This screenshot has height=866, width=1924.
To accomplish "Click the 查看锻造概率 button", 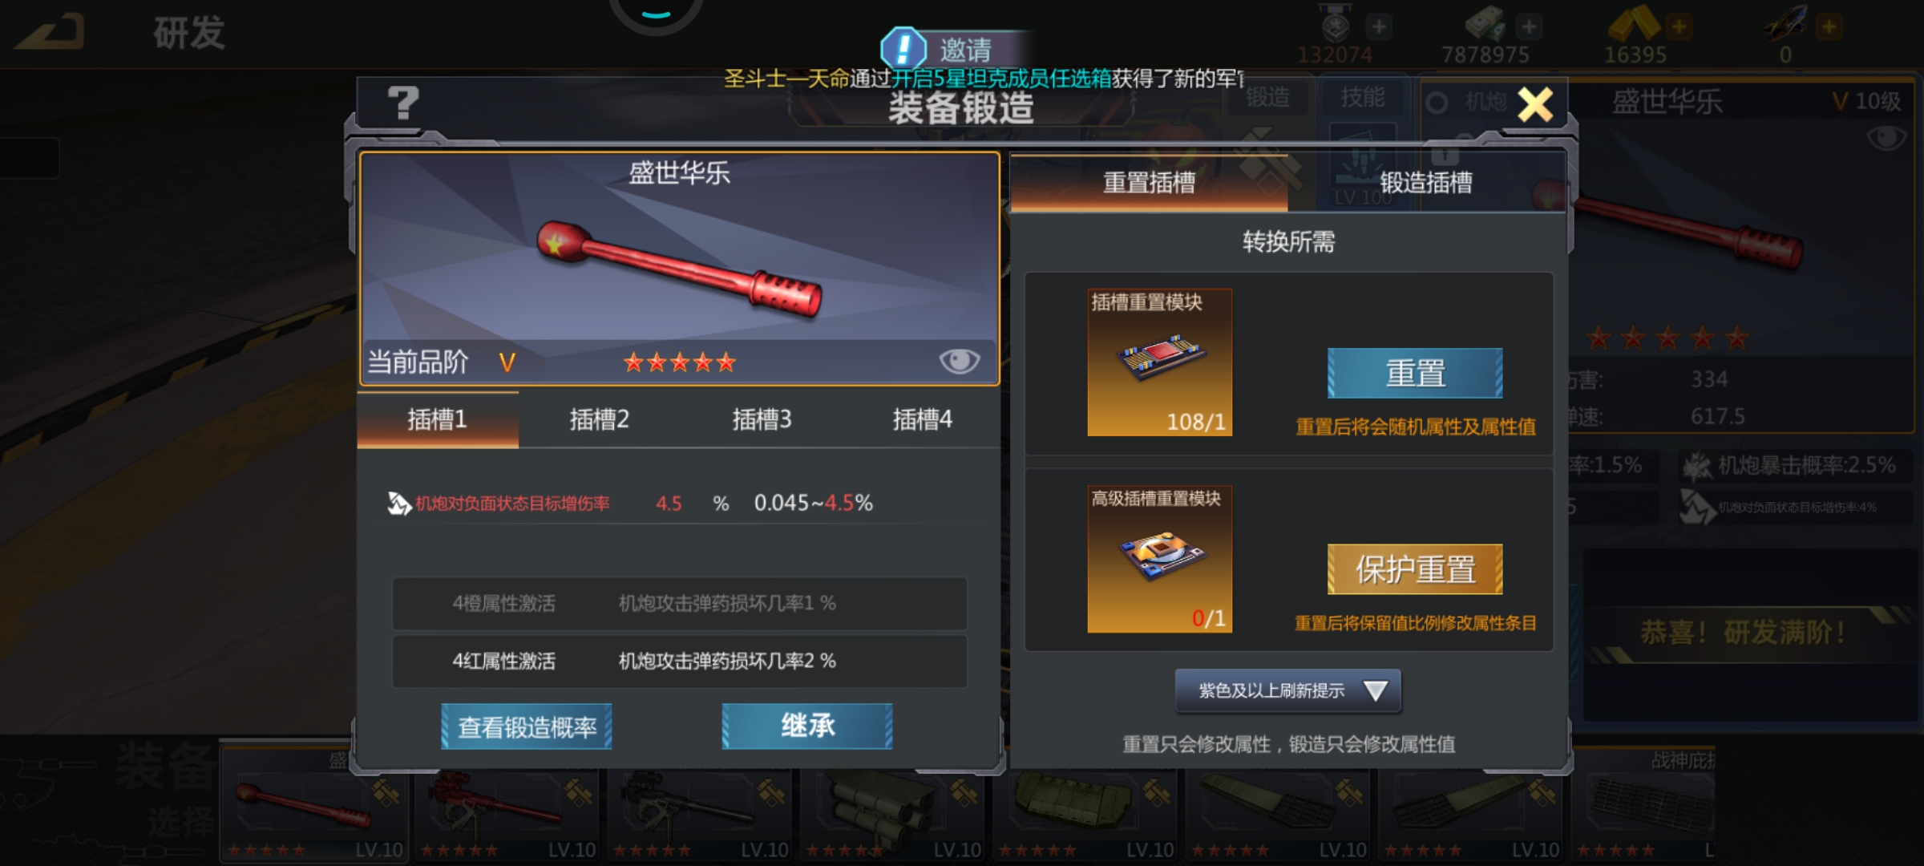I will (527, 726).
